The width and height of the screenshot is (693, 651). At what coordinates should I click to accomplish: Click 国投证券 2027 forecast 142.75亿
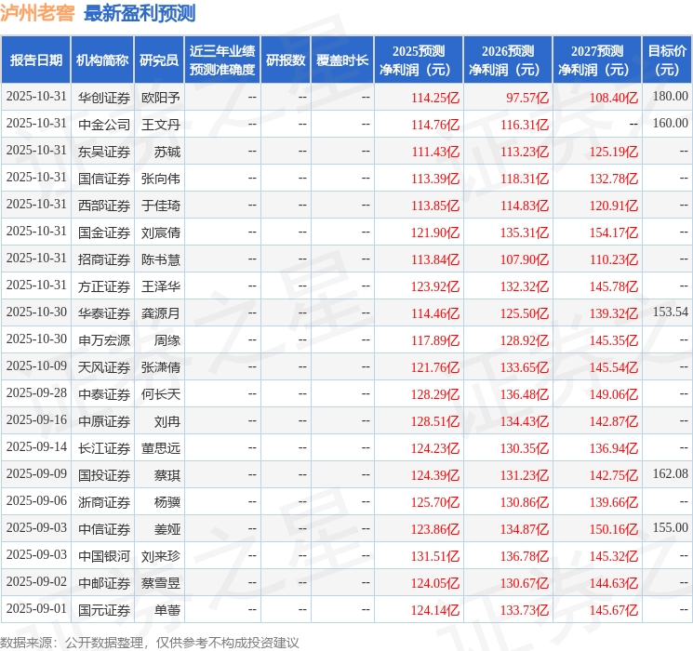click(x=614, y=475)
